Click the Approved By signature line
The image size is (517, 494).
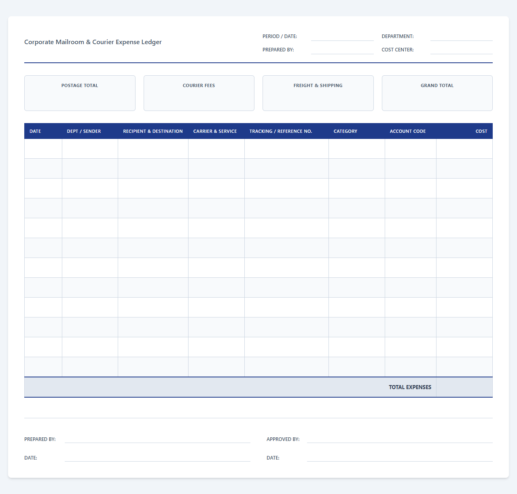coord(400,439)
